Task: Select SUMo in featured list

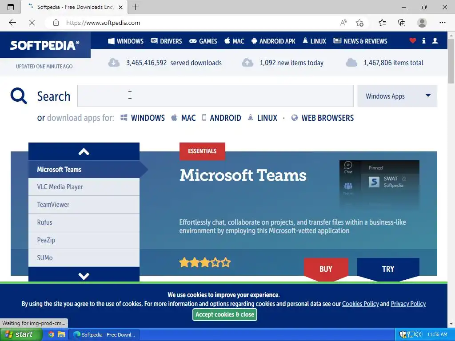Action: pyautogui.click(x=84, y=258)
